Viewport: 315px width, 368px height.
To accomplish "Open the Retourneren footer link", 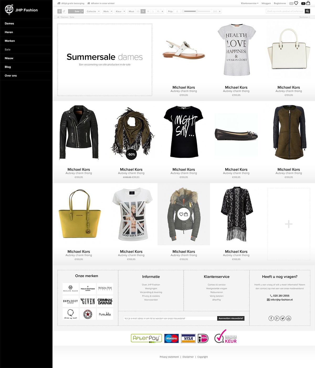I will (217, 292).
